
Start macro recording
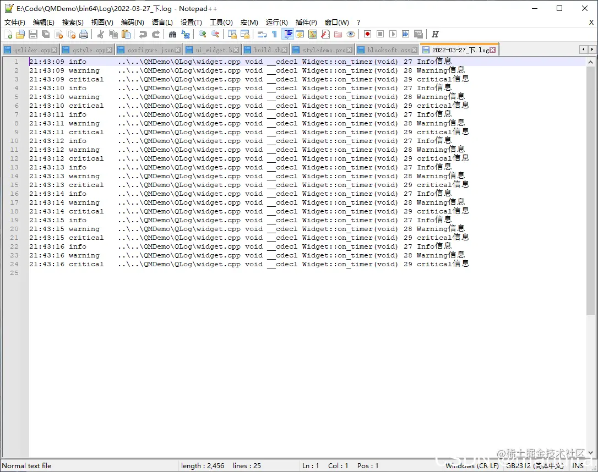click(x=367, y=34)
